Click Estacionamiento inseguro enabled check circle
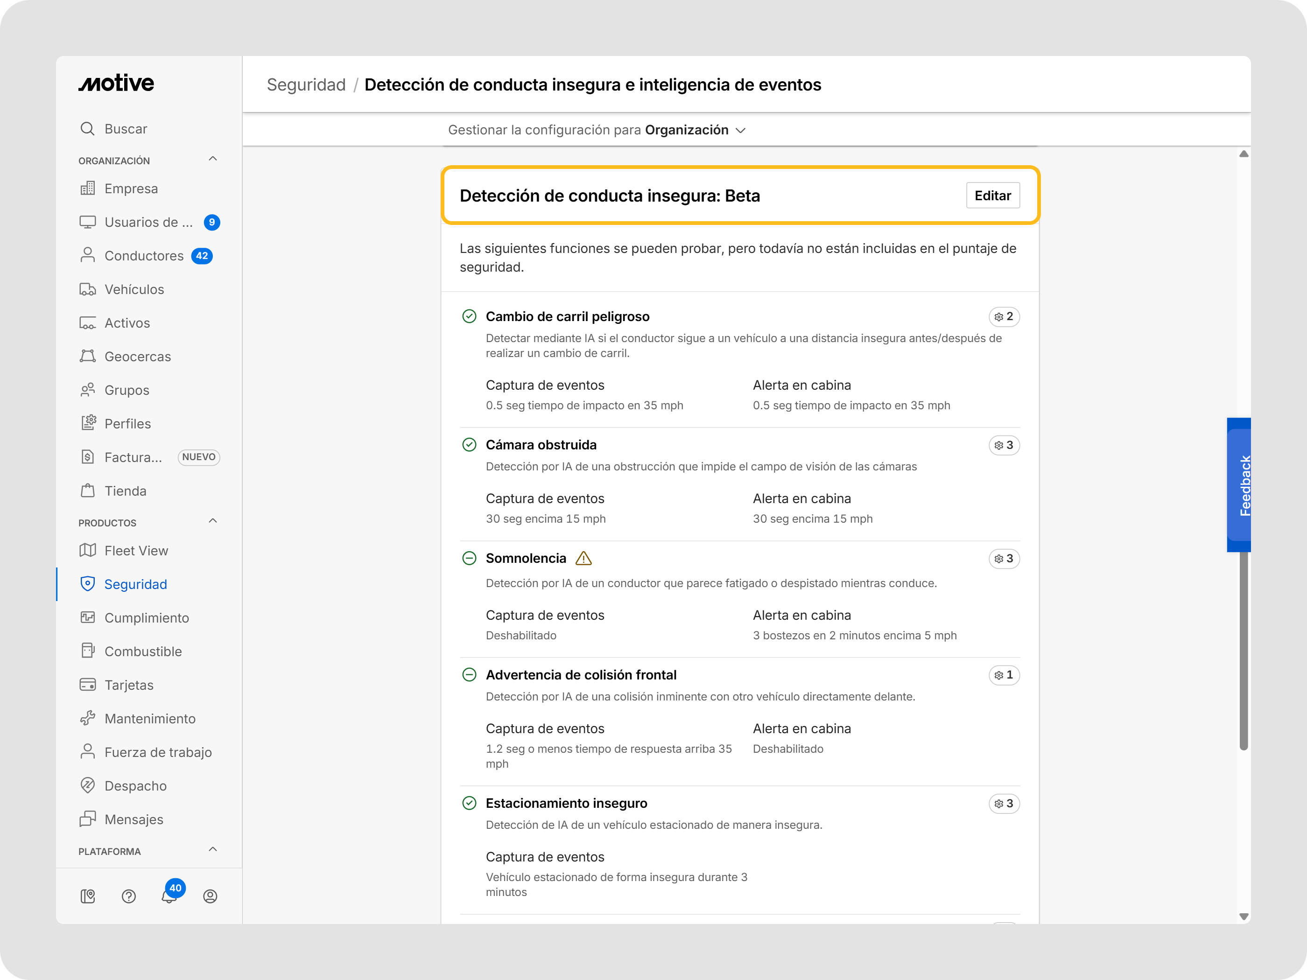Screen dimensions: 1307x980 [469, 803]
